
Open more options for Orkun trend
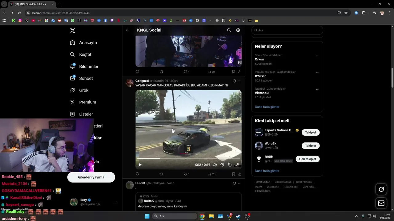(x=318, y=56)
